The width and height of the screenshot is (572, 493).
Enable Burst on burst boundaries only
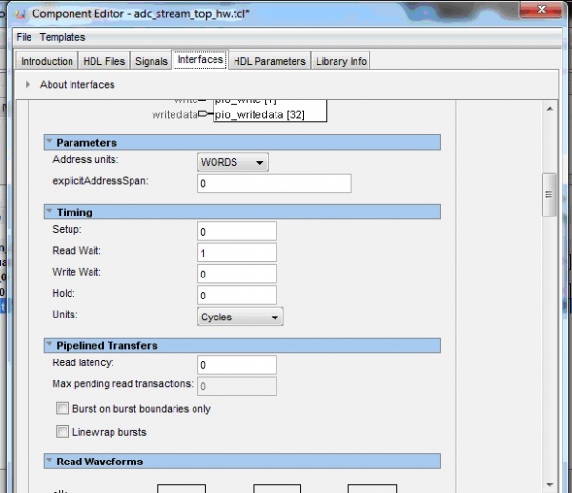[64, 409]
